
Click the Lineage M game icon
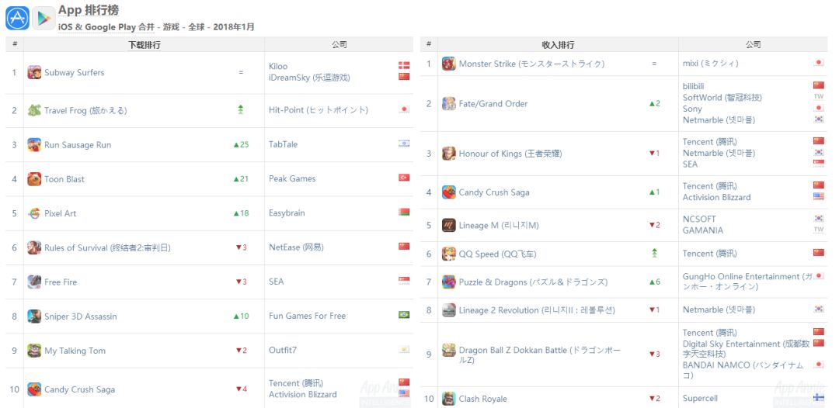pos(449,225)
